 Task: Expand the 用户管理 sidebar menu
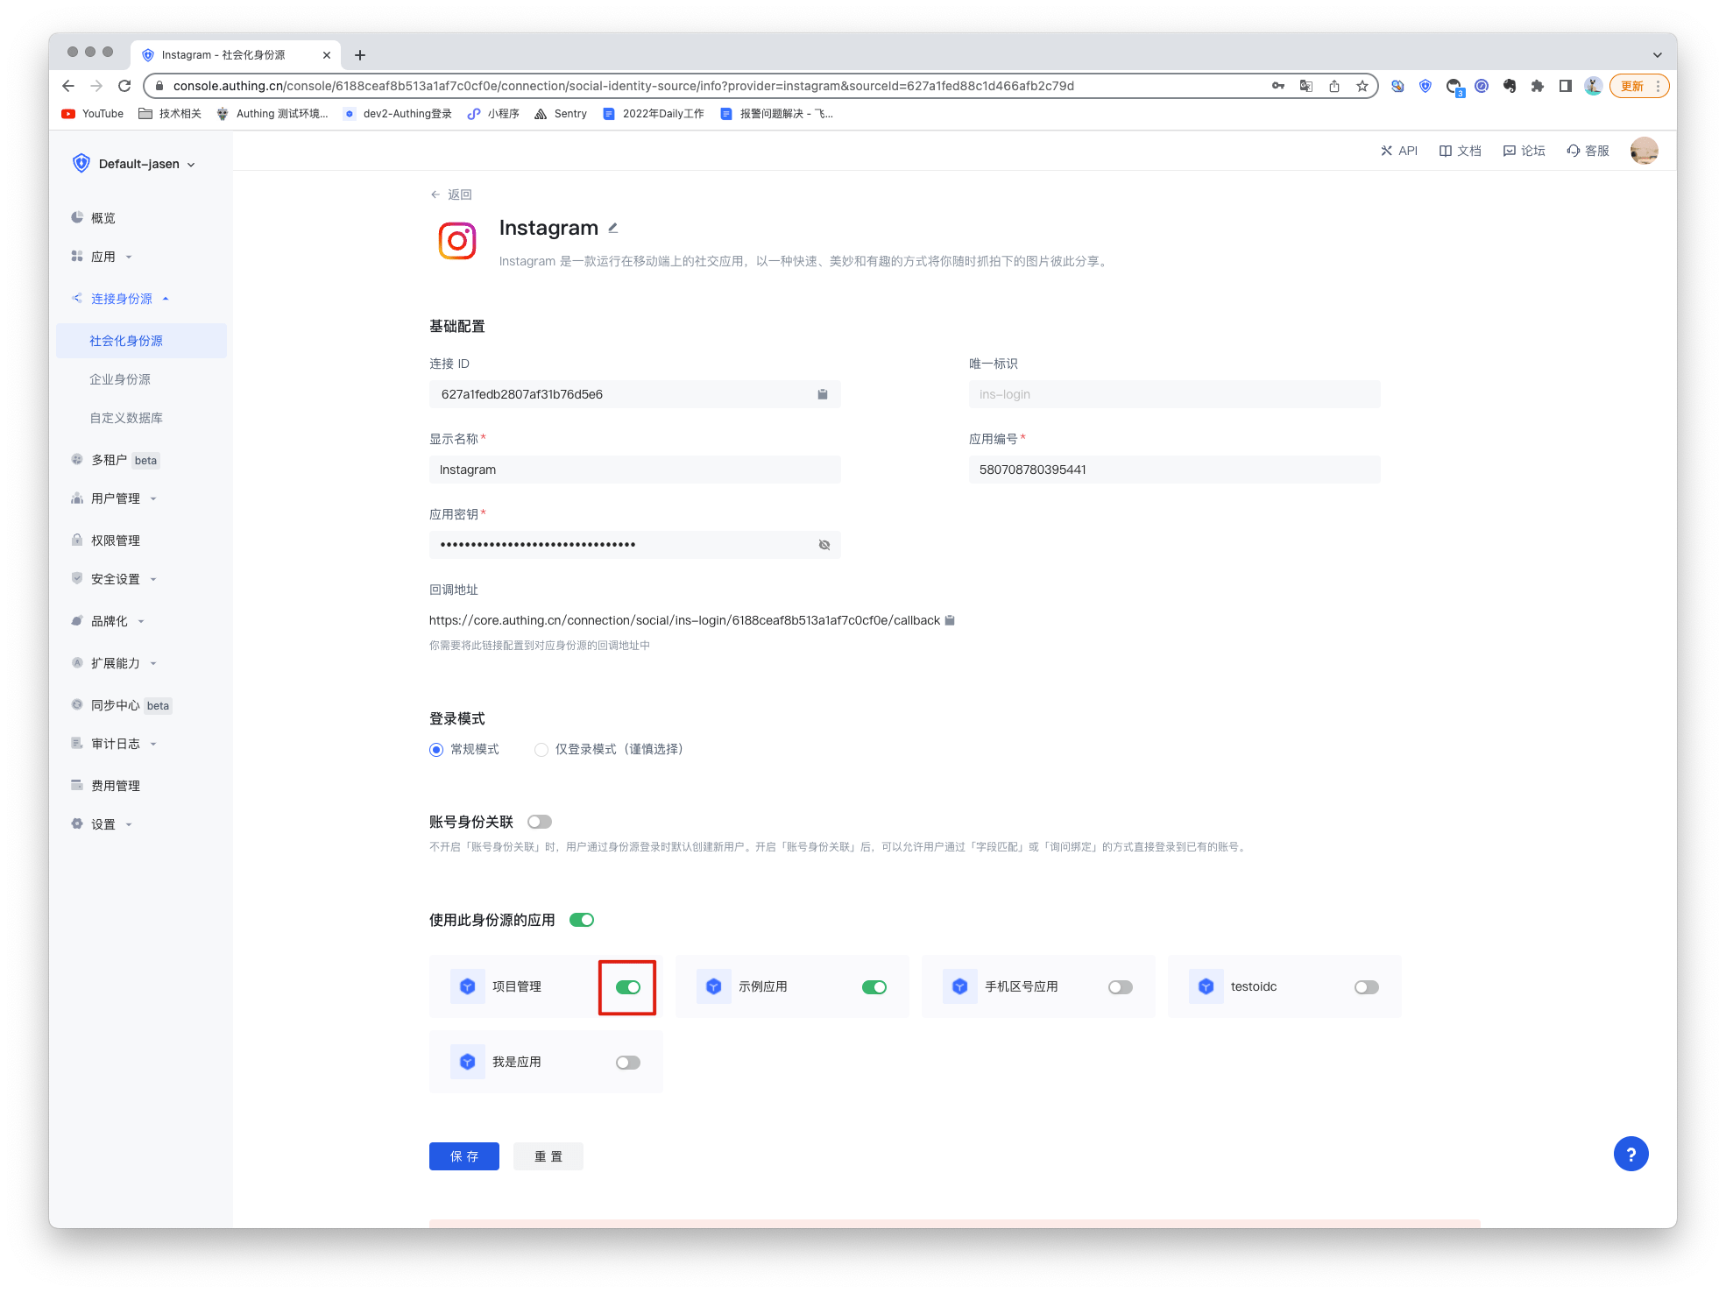pyautogui.click(x=116, y=498)
